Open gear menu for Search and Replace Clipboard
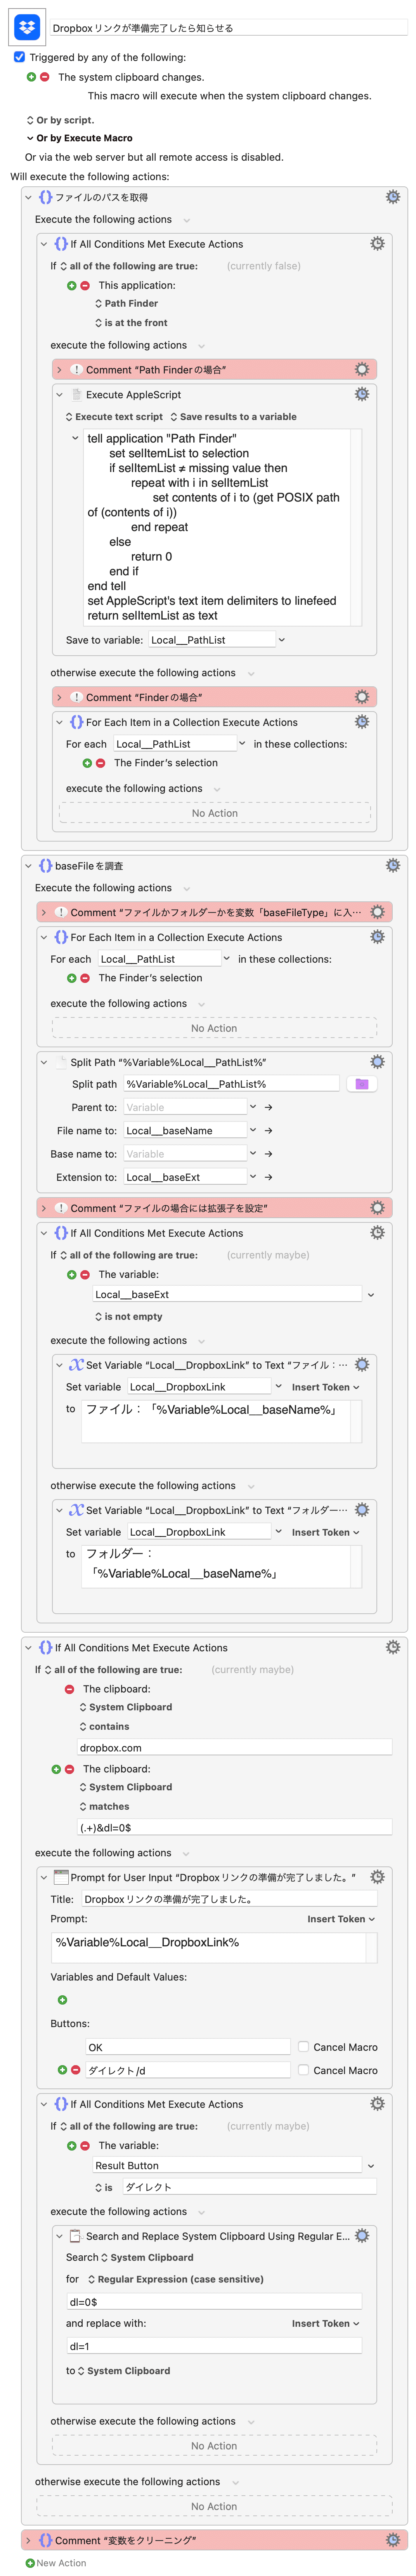416x2576 pixels. pyautogui.click(x=362, y=2236)
